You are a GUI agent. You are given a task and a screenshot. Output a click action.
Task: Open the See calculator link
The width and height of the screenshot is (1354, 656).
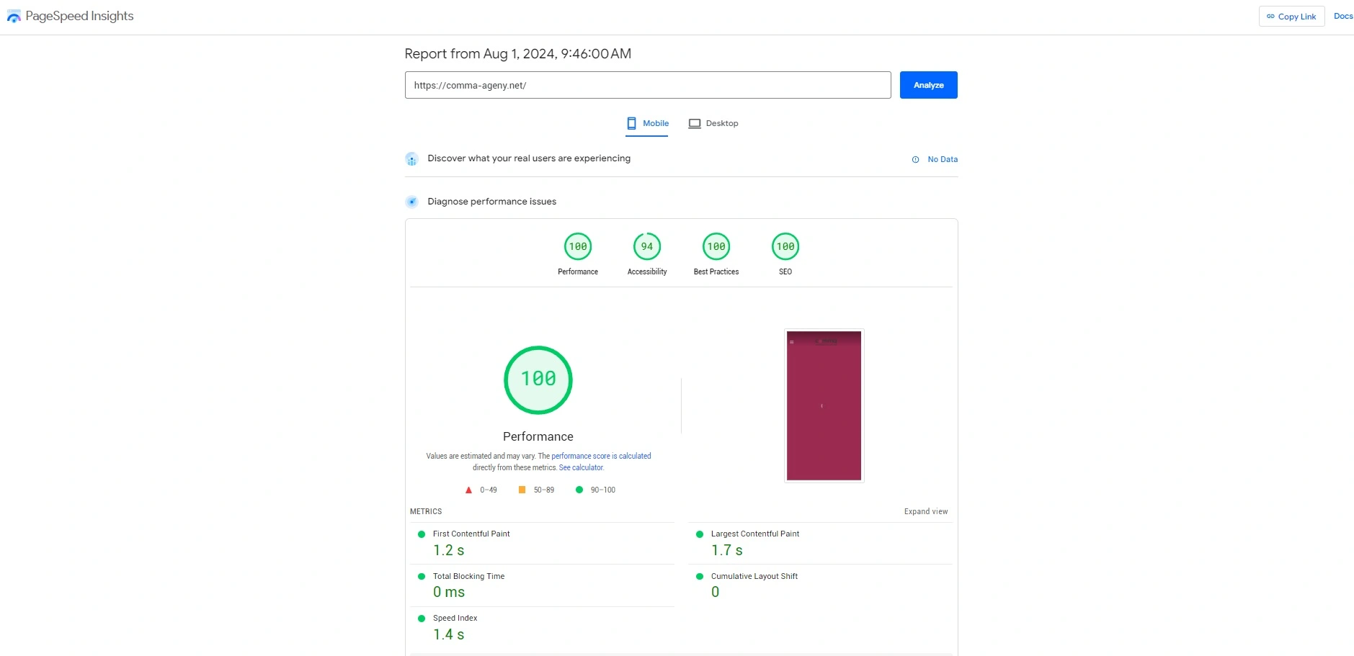(x=581, y=467)
